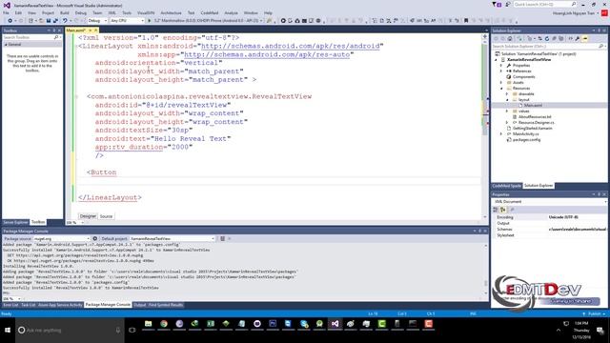Open the Default project dropdown
Screen dimensions: 610x343
pyautogui.click(x=172, y=238)
